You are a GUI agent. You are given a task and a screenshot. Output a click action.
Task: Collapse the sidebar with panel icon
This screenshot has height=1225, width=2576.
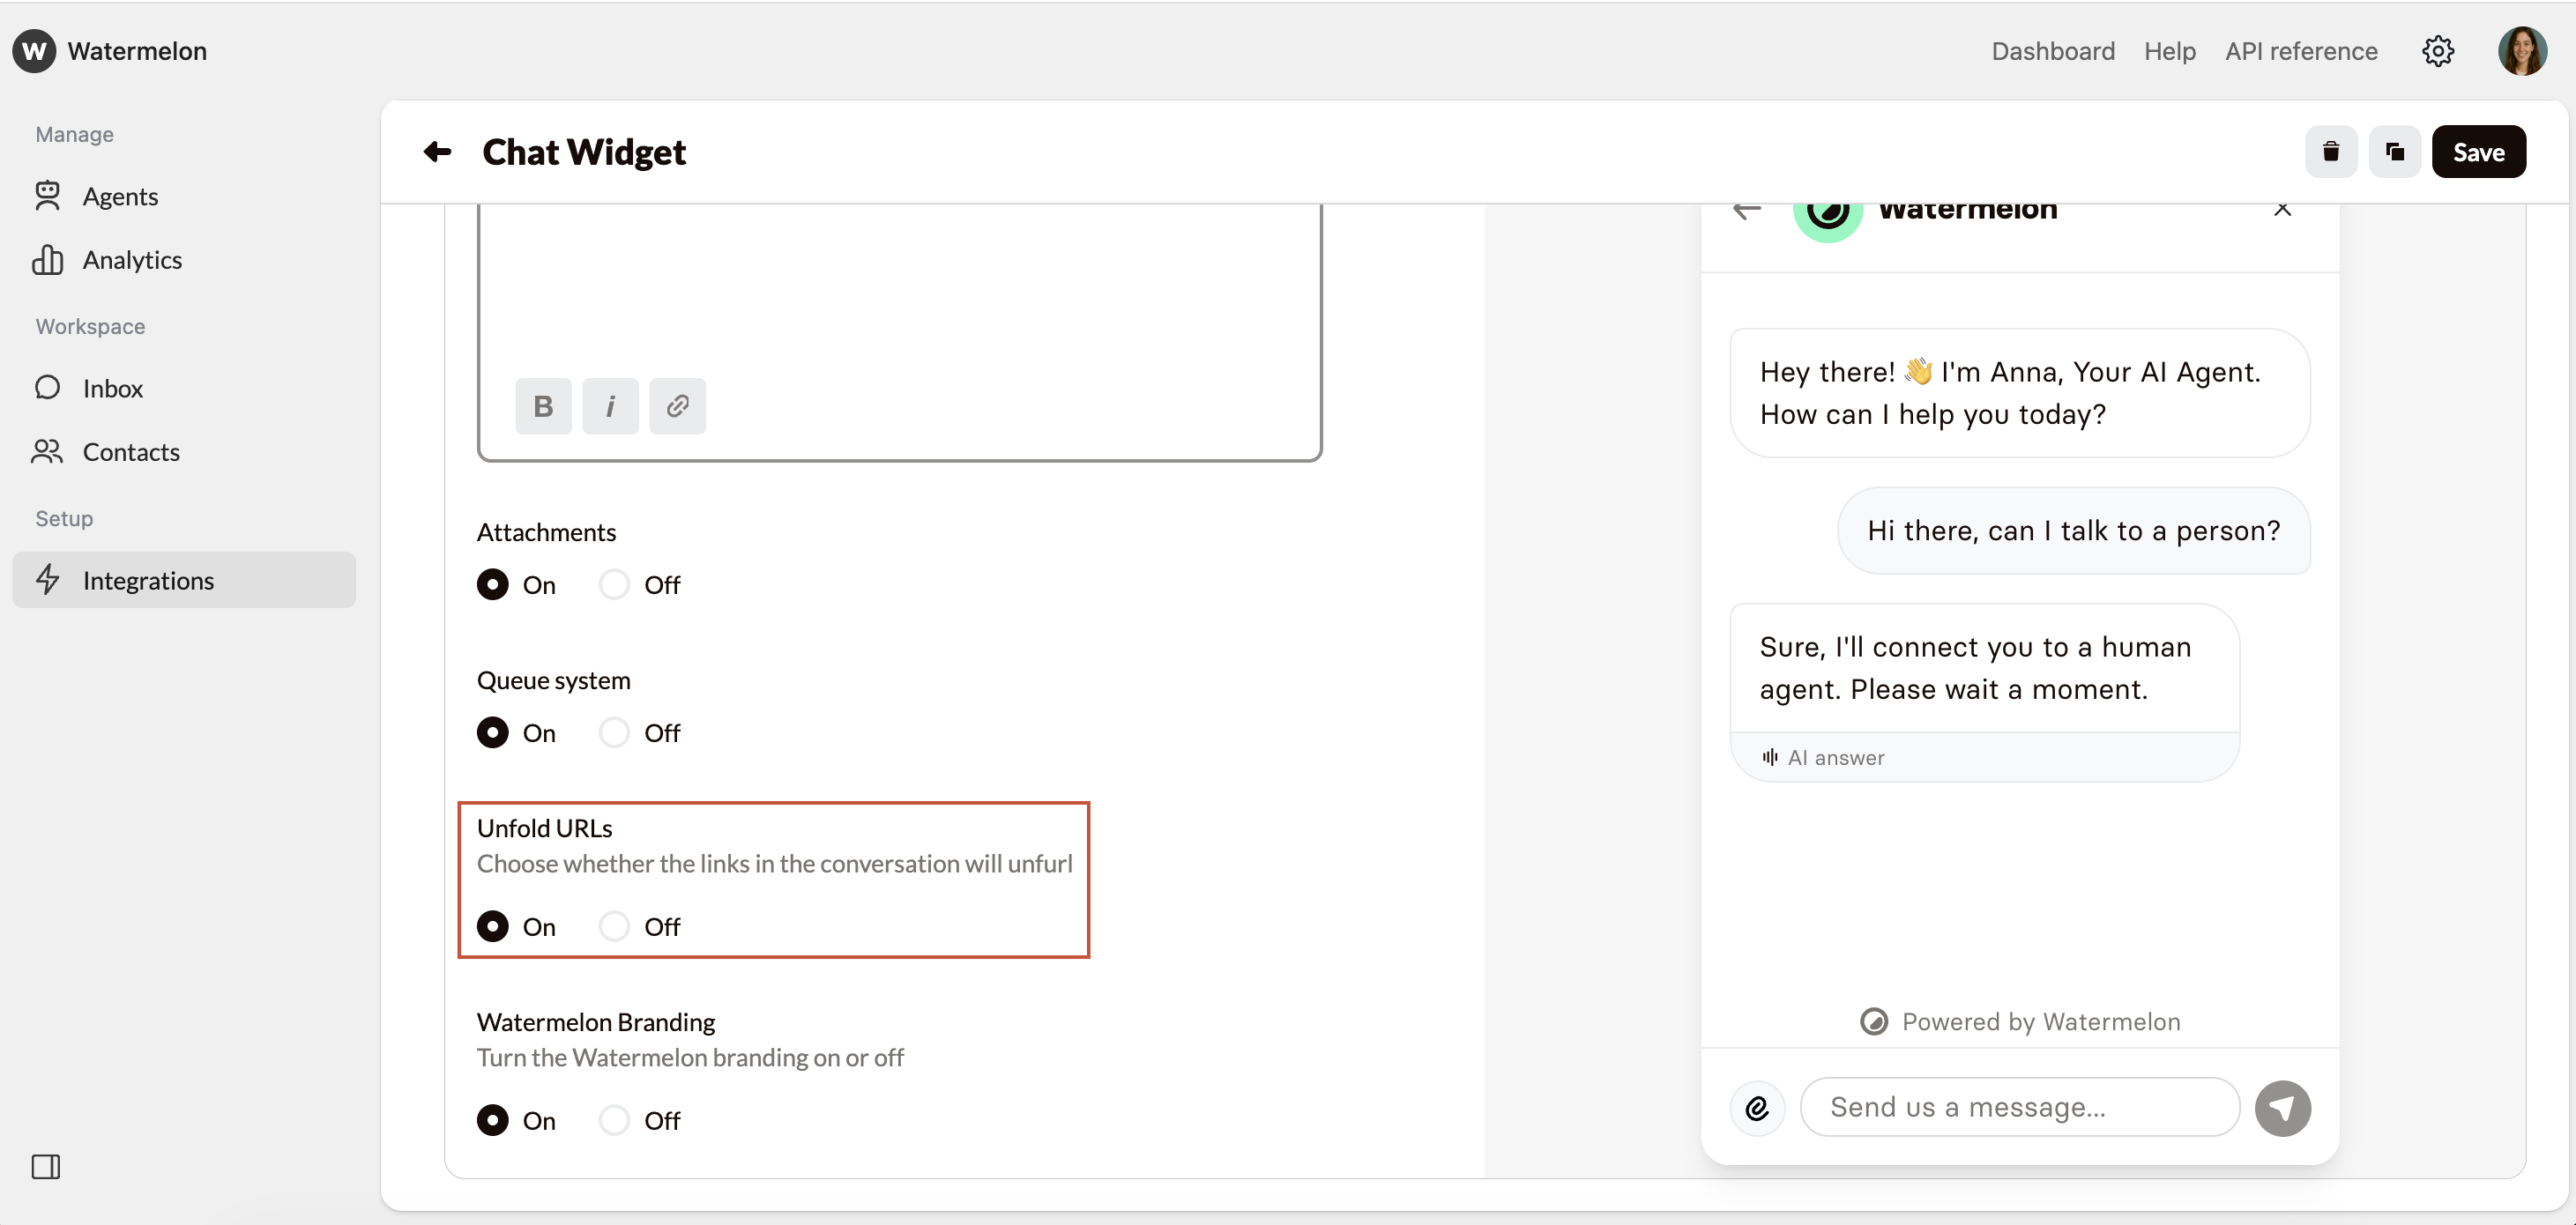pos(46,1166)
